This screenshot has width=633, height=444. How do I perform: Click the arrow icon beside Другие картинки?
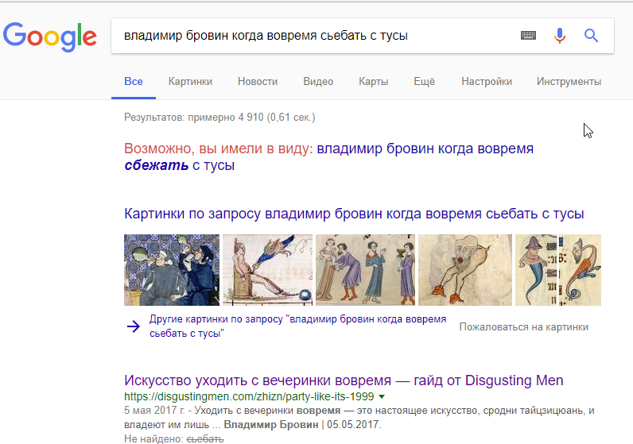[133, 326]
